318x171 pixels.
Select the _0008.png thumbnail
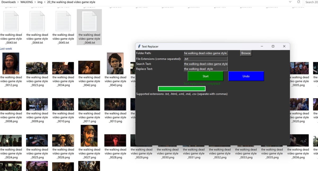point(11,104)
